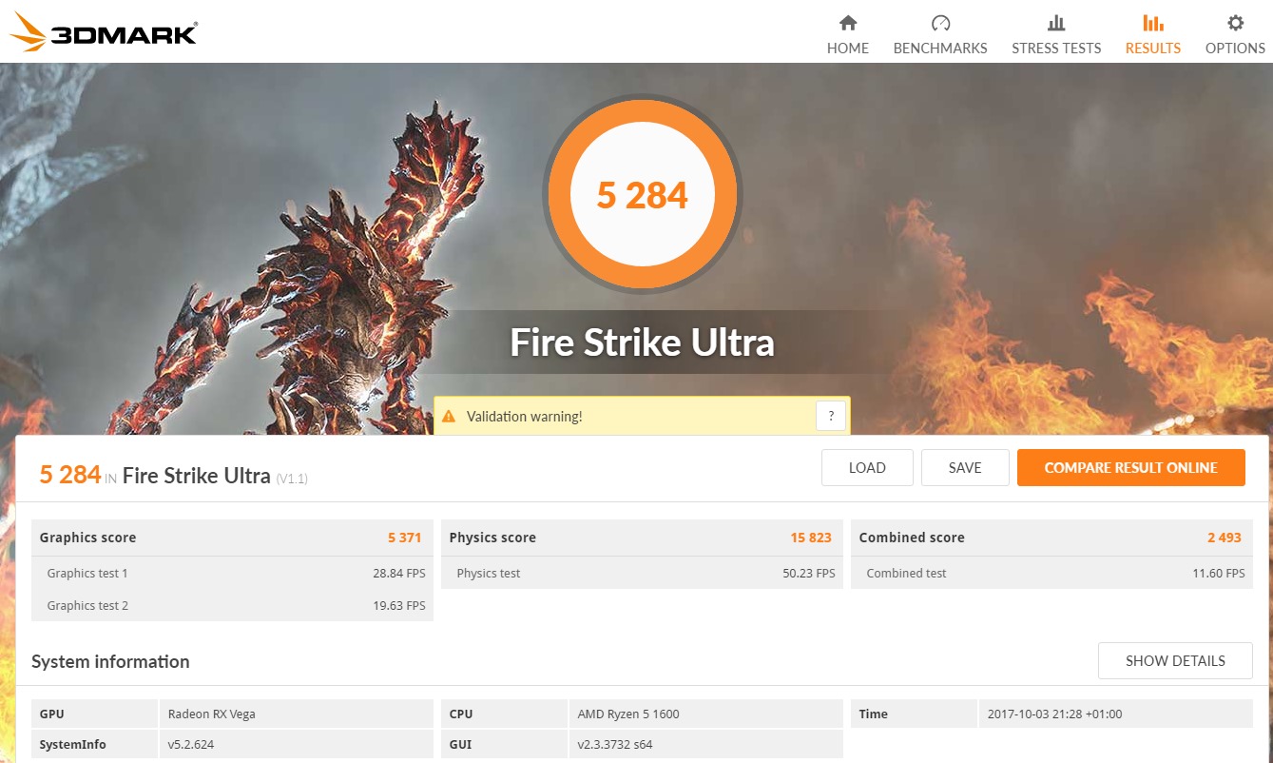Click the Options gear icon
1273x763 pixels.
point(1235,23)
